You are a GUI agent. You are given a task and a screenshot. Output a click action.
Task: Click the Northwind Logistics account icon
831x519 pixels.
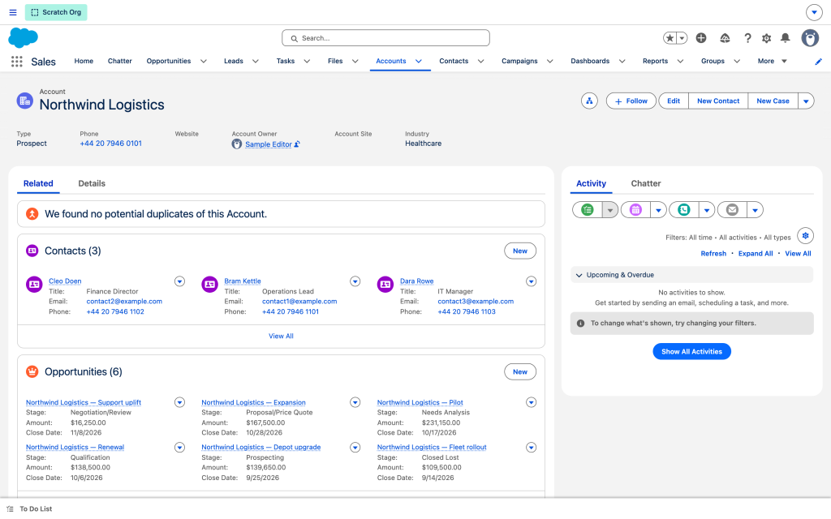click(x=25, y=101)
